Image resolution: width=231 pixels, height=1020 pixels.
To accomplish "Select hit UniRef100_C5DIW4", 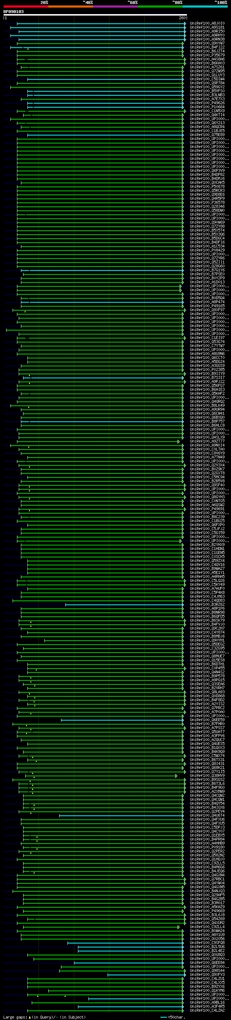I will 207,79.
